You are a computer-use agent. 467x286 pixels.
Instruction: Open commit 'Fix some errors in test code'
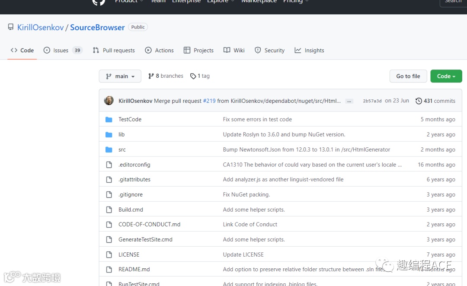click(x=257, y=119)
